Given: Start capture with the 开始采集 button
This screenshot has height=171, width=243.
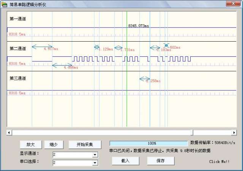Looking at the screenshot, I should (x=85, y=145).
